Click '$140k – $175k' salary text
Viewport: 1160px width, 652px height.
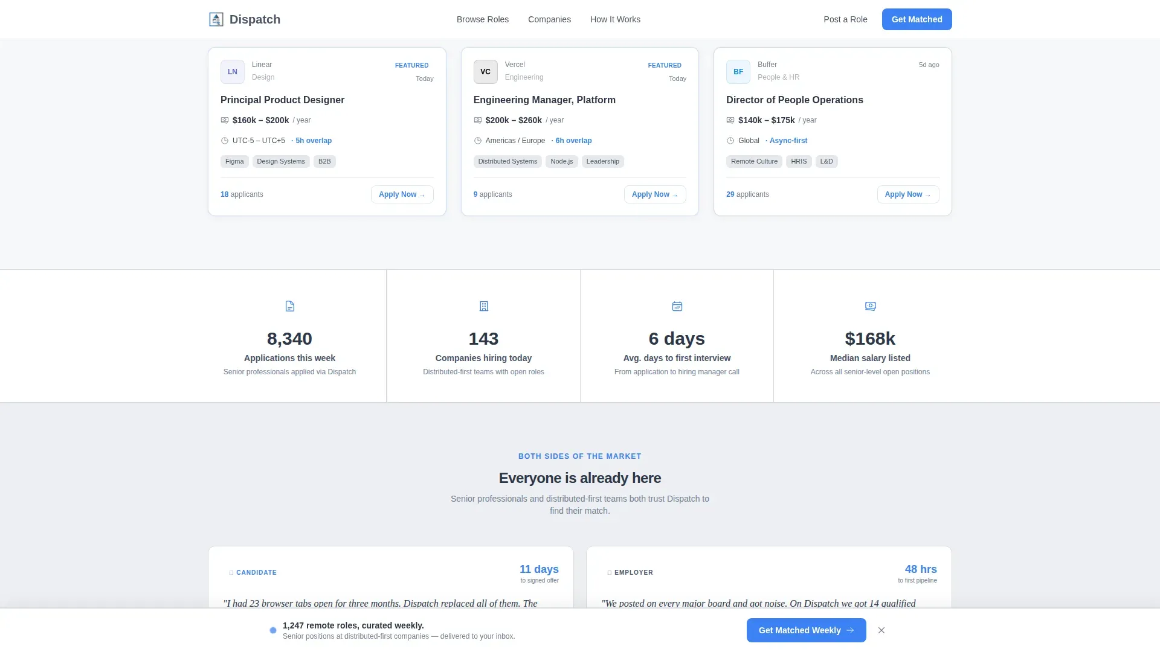pos(766,120)
